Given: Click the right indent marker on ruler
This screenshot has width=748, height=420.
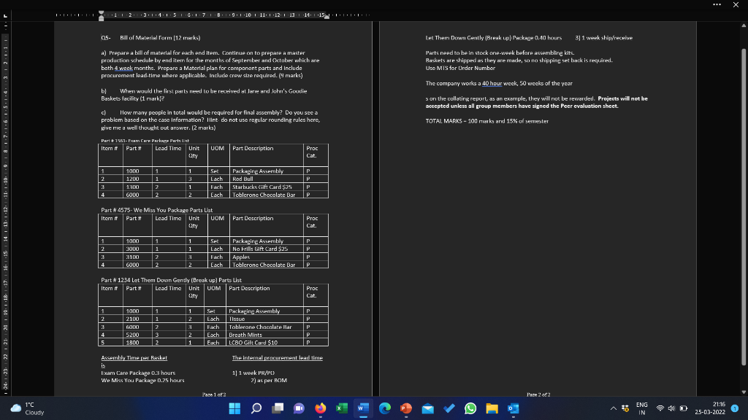Looking at the screenshot, I should pos(327,17).
